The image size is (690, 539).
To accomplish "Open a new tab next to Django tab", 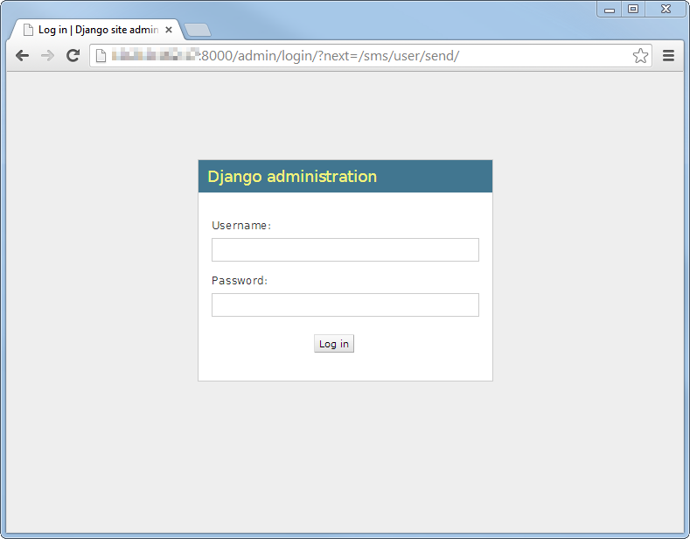I will [198, 30].
